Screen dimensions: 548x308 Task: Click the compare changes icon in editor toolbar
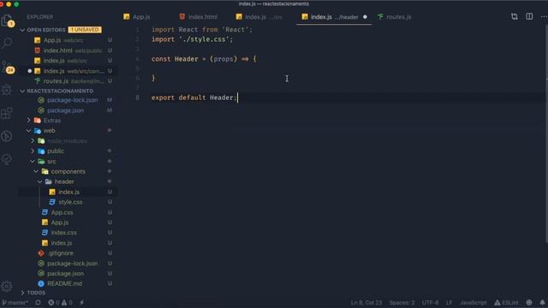(514, 17)
